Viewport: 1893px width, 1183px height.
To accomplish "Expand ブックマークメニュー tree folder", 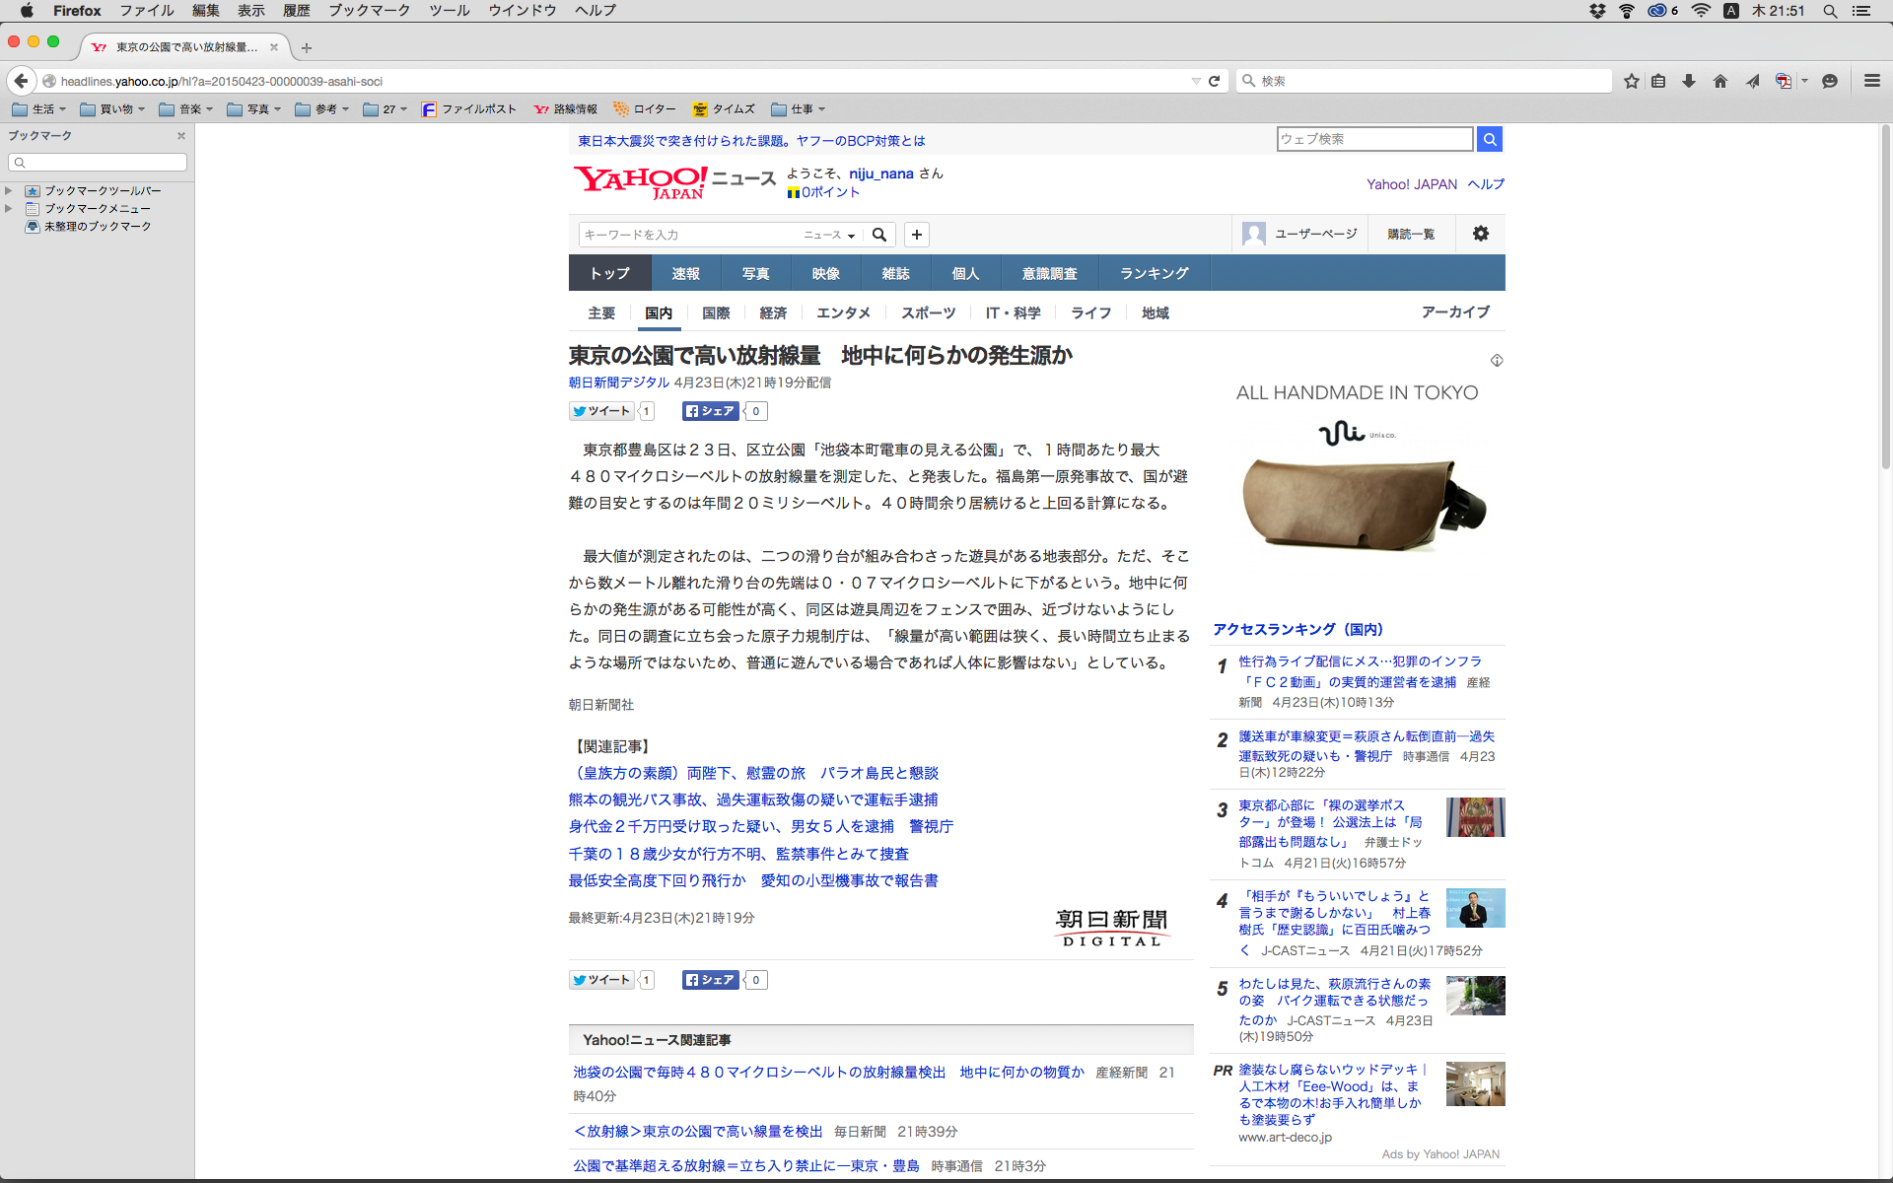I will point(9,208).
